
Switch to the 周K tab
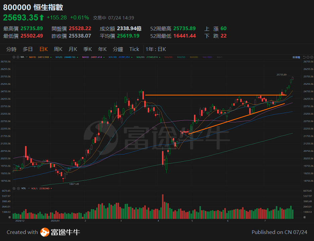58,49
